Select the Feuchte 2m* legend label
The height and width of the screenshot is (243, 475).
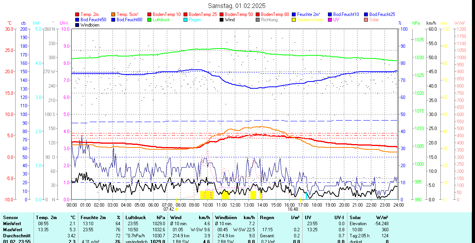(309, 14)
